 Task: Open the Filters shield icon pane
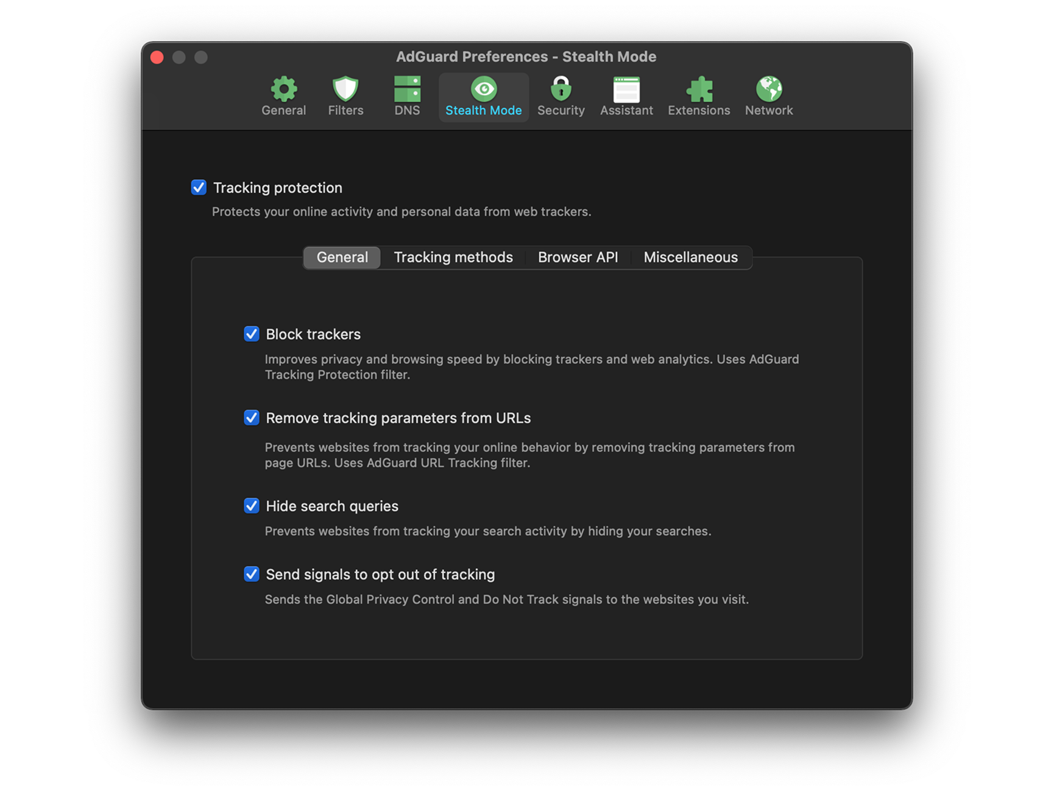tap(345, 96)
